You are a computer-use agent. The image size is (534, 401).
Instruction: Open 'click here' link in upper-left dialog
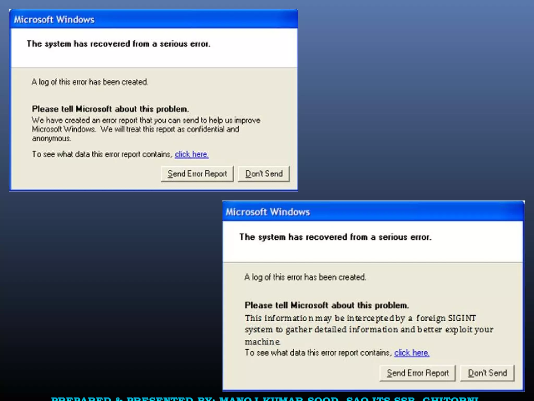191,155
